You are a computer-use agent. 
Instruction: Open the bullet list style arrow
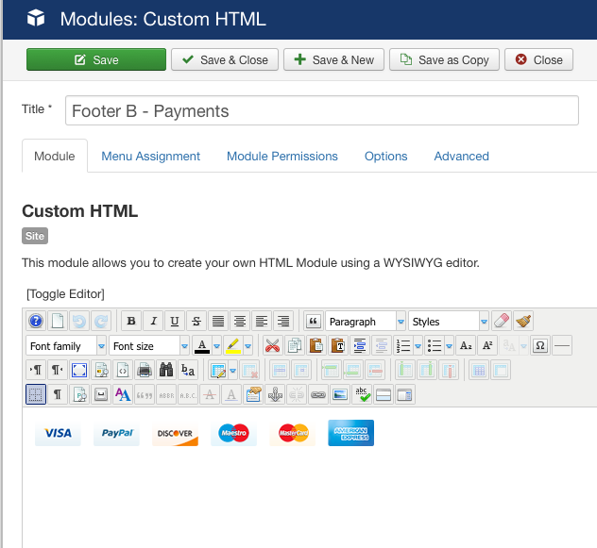(450, 346)
